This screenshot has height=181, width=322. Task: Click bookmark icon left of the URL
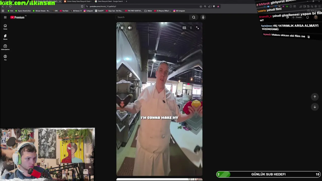tap(82, 6)
